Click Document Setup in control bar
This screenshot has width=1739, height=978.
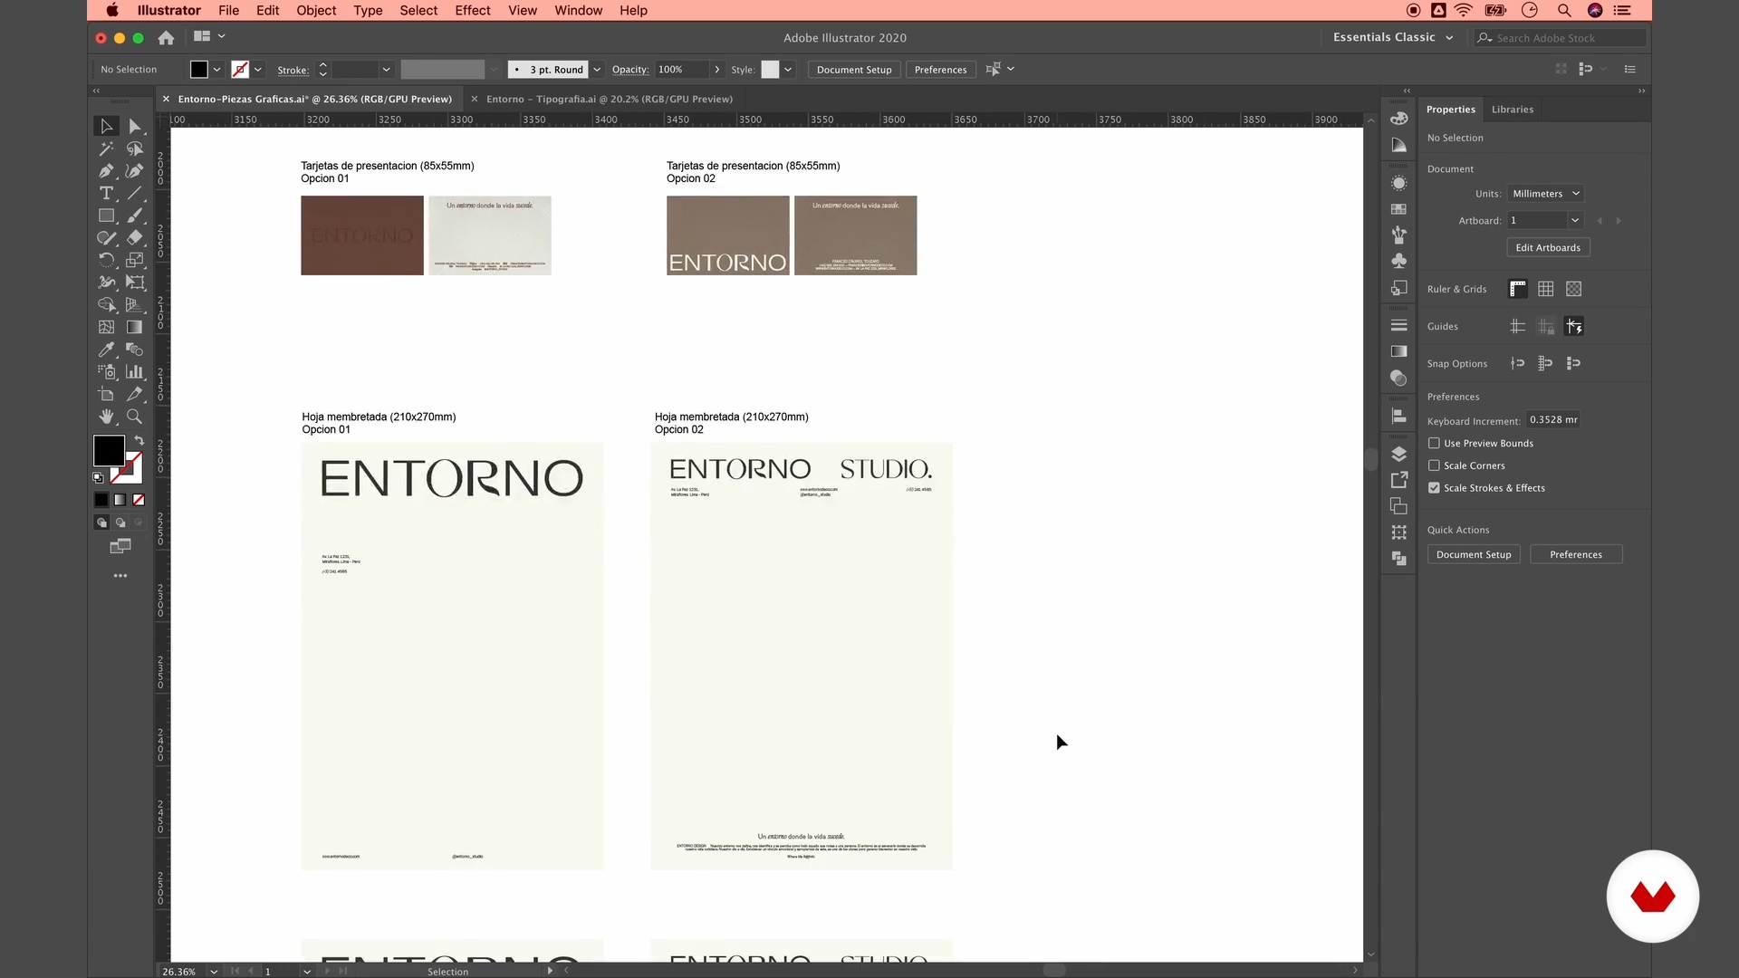854,70
